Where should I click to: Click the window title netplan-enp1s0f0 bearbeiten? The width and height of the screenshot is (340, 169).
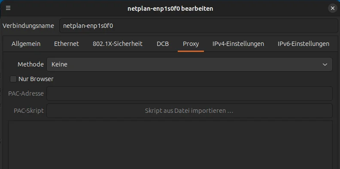170,9
